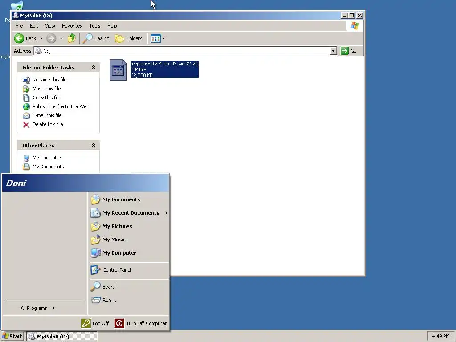Click inside the Address field showing D:\
The height and width of the screenshot is (342, 456).
182,51
